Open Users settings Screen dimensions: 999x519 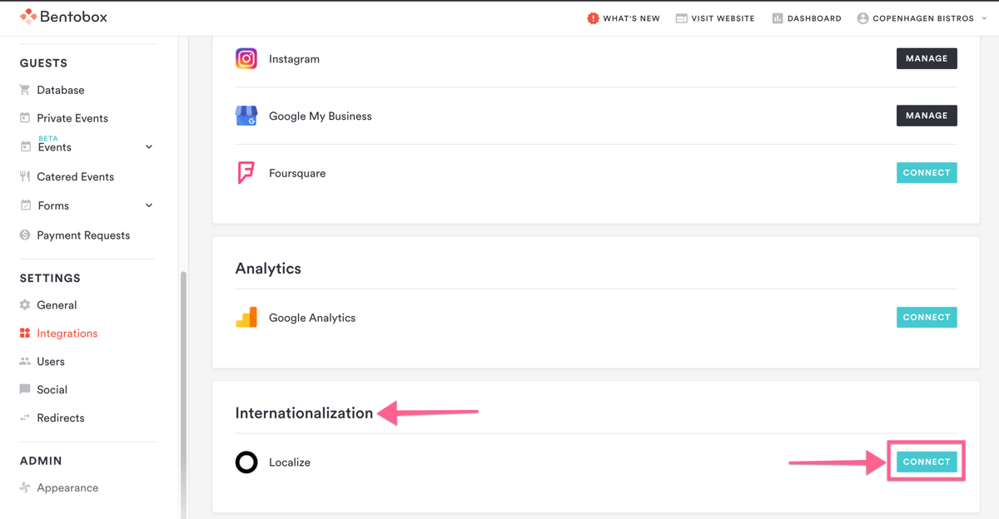(51, 362)
